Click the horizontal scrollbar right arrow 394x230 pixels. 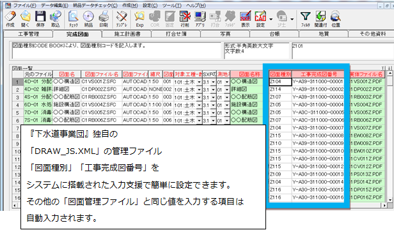(x=384, y=205)
